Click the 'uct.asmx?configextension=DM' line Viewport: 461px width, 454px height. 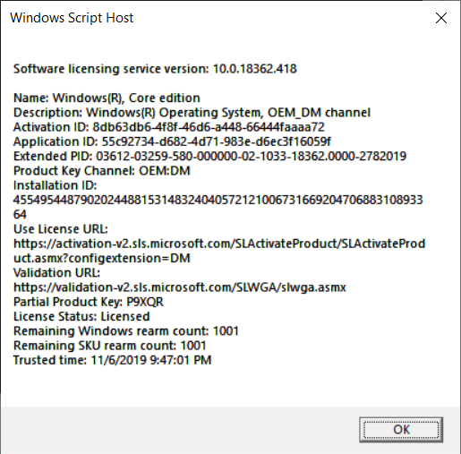click(102, 258)
